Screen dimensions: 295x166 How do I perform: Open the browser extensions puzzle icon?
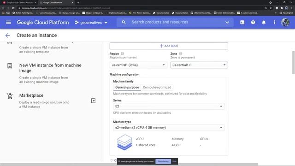click(282, 8)
